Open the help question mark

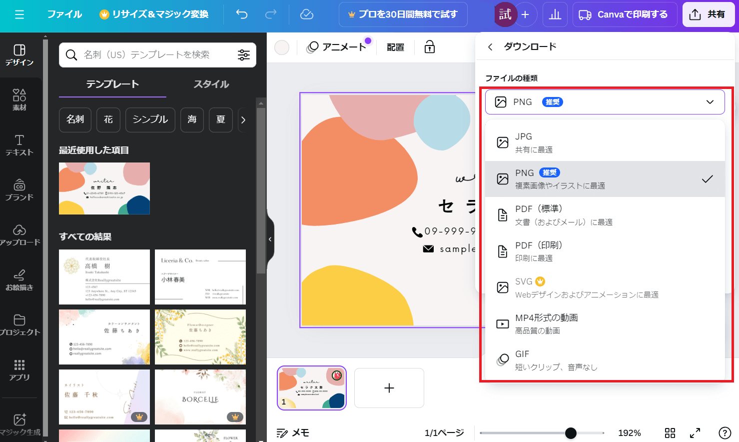click(725, 433)
